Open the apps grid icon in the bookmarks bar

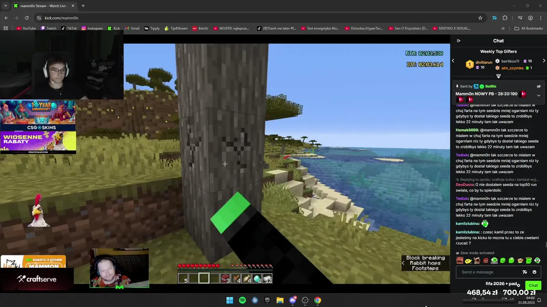click(6, 28)
